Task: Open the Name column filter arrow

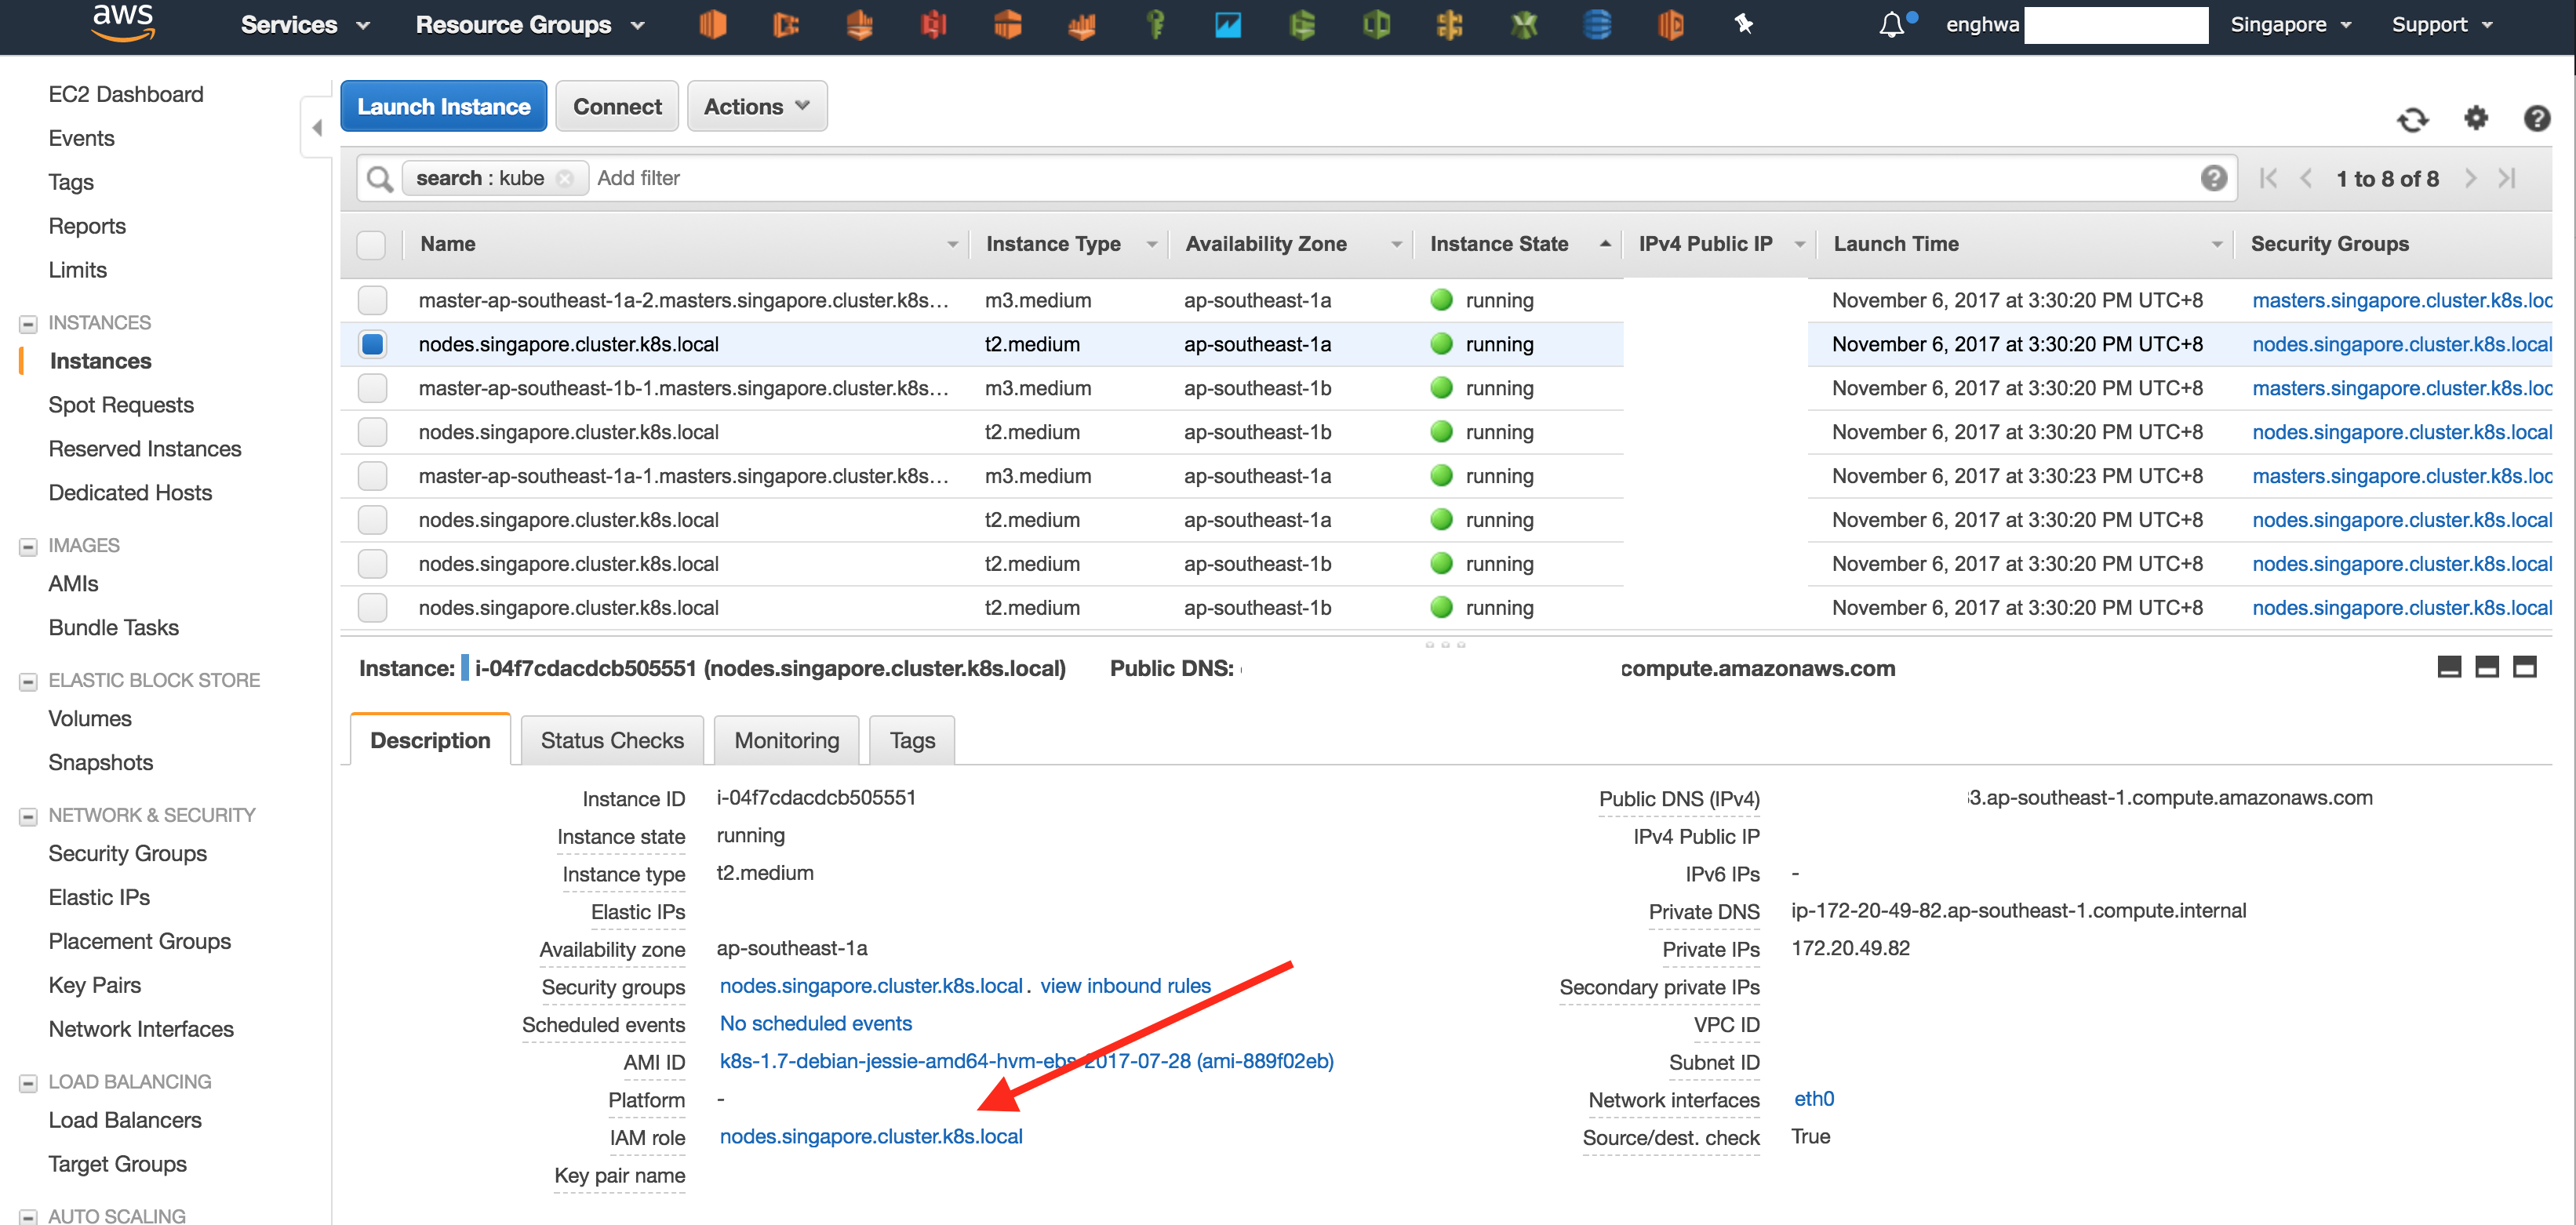Action: [952, 245]
